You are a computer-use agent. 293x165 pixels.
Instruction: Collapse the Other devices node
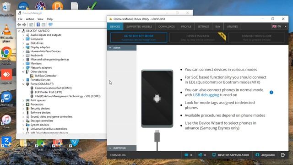point(23,72)
